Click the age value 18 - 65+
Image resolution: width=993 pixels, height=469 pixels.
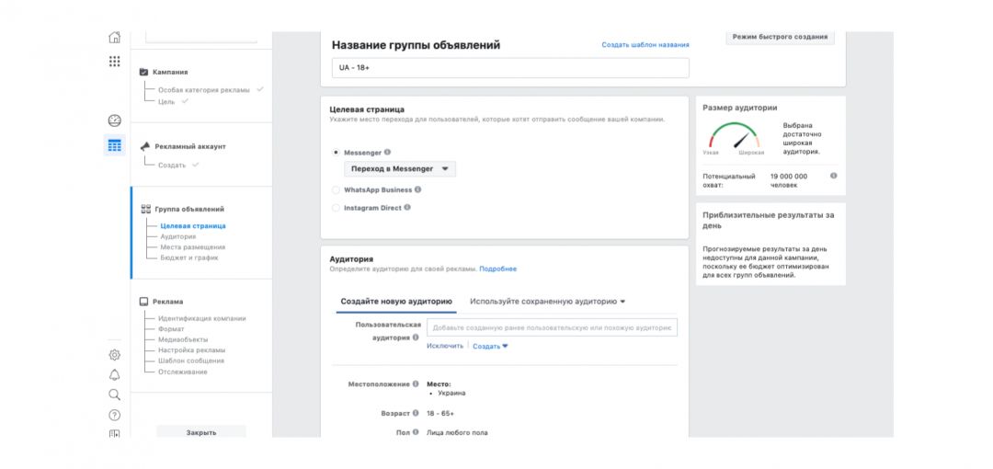click(x=440, y=413)
